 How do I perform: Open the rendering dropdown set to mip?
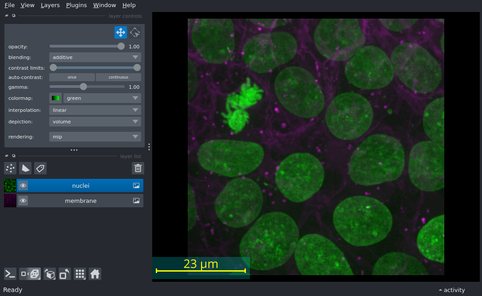(95, 137)
